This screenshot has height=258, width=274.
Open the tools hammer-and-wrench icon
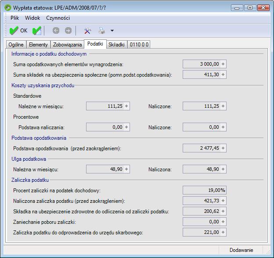coord(88,31)
